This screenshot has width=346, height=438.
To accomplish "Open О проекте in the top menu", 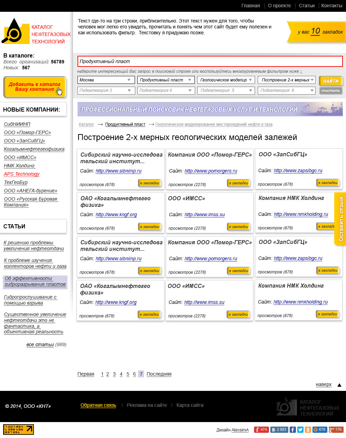I will point(279,6).
